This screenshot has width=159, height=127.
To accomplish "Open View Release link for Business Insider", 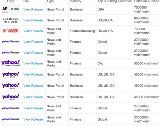I will (x=33, y=20).
